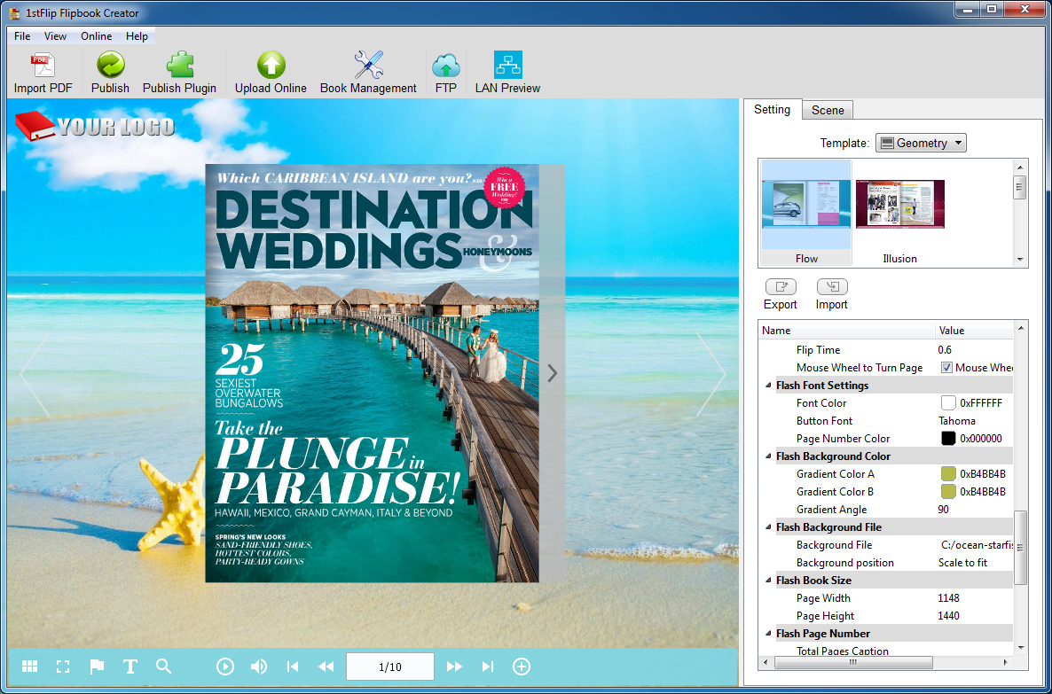Click the Import PDF toolbar icon
Viewport: 1052px width, 694px height.
[43, 66]
